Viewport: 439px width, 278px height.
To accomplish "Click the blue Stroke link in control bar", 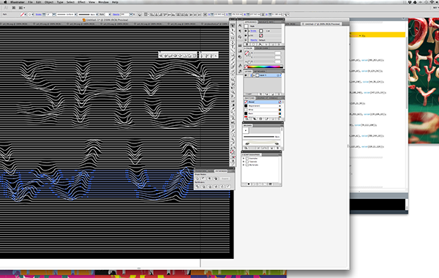I will tap(38, 15).
